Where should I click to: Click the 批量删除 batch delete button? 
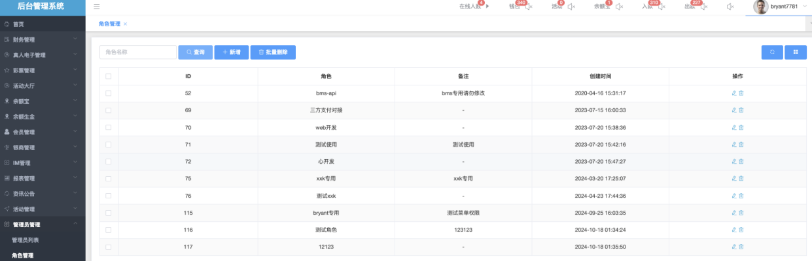(273, 52)
